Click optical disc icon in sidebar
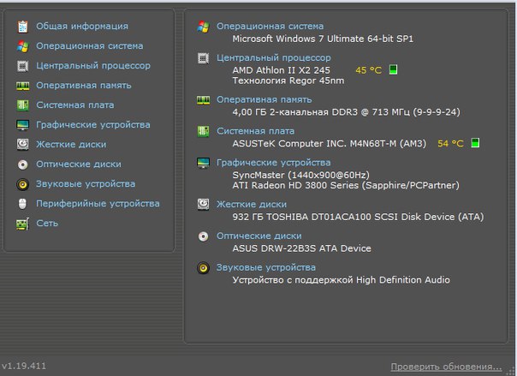 pos(22,164)
